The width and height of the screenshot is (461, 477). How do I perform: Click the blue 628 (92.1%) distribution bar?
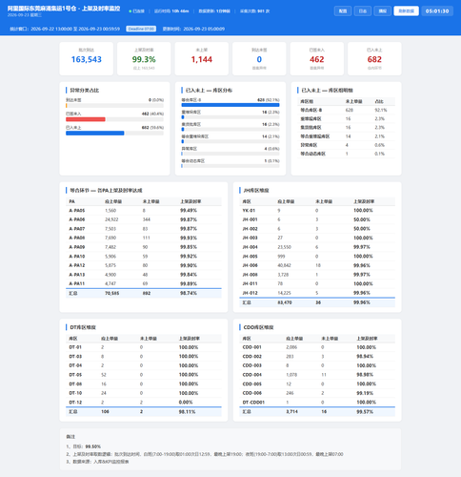pos(230,105)
